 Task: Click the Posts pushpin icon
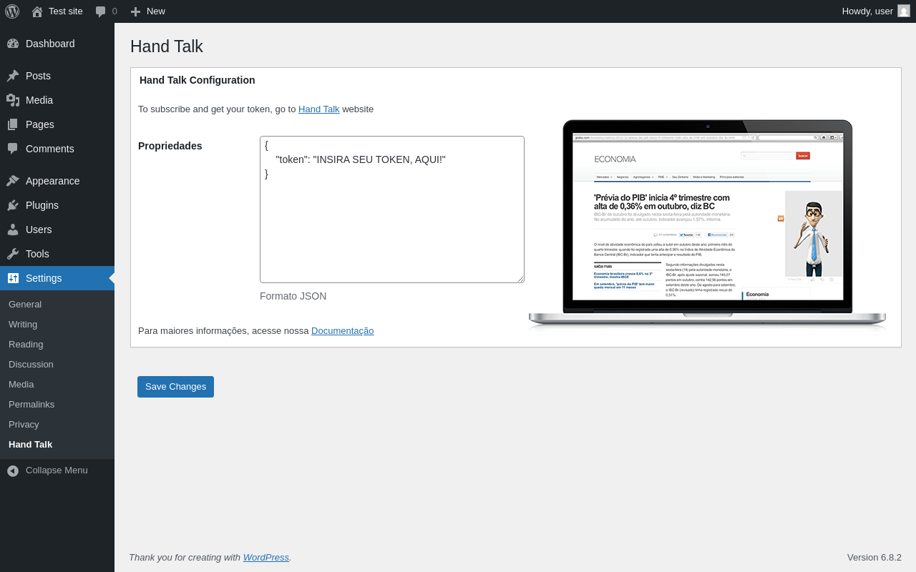(x=13, y=76)
